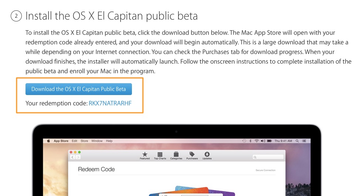Open Notification Center list icon
The height and width of the screenshot is (196, 364).
[x=304, y=141]
